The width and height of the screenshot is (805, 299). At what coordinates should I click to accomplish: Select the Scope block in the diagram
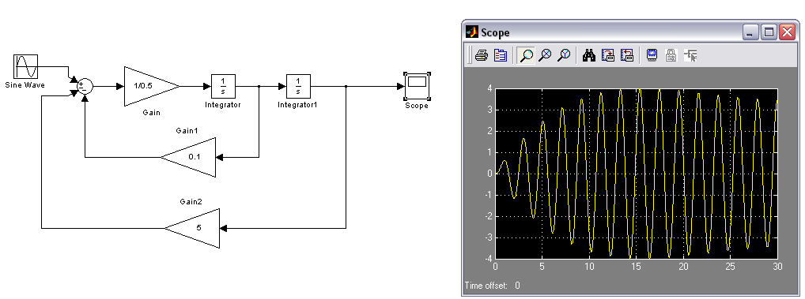point(417,86)
